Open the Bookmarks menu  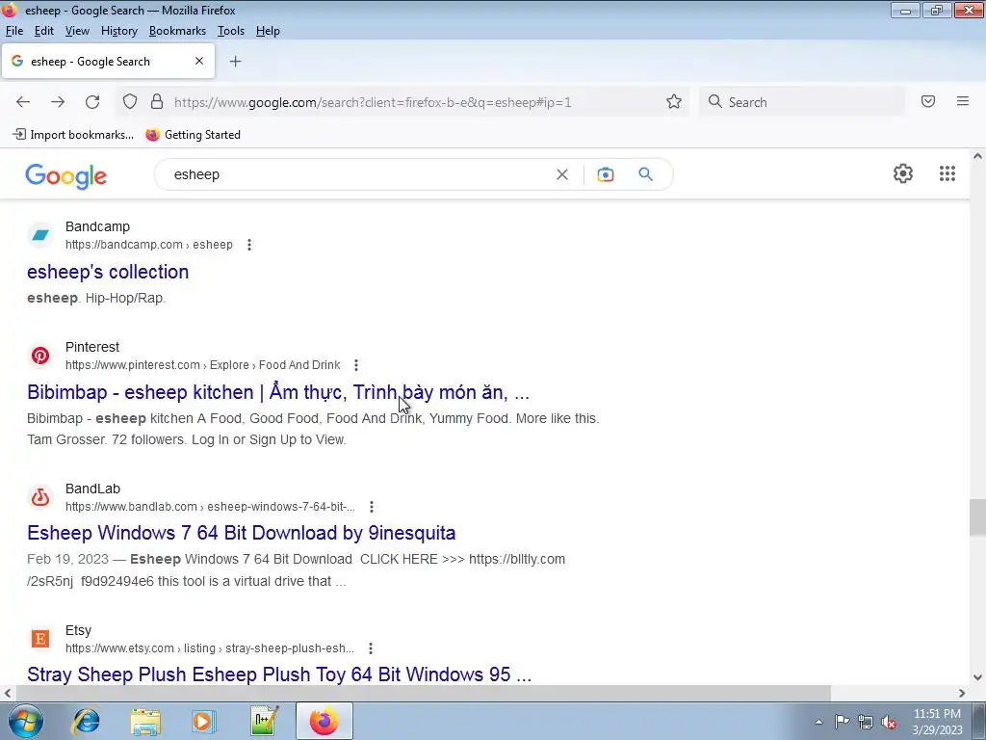pos(177,31)
